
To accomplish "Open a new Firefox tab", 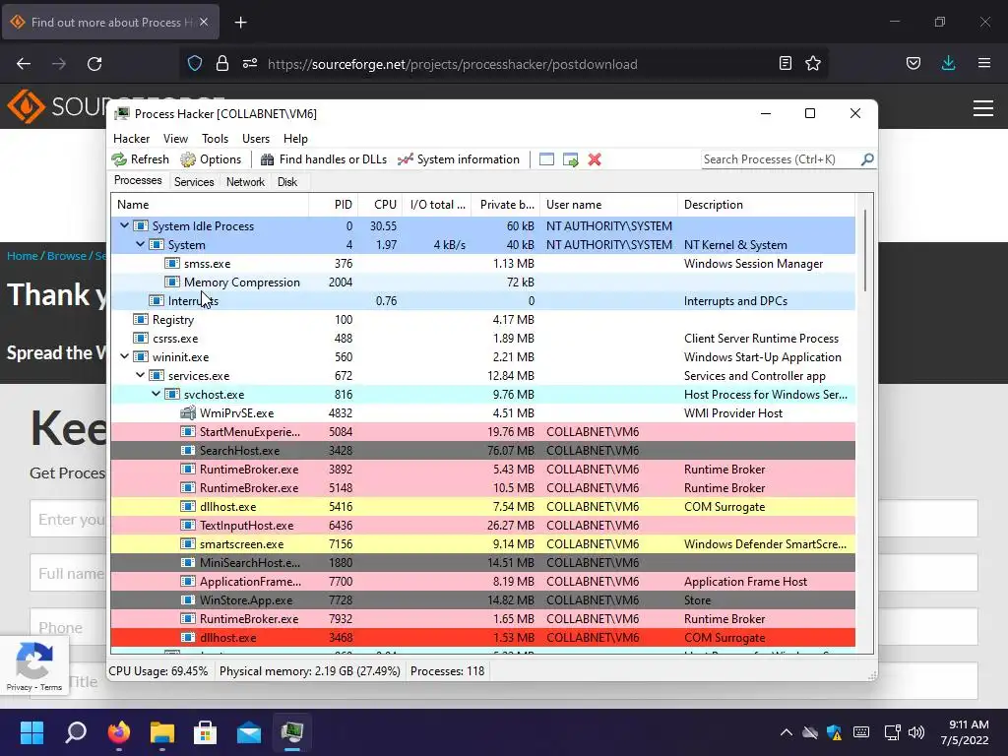I will coord(240,23).
